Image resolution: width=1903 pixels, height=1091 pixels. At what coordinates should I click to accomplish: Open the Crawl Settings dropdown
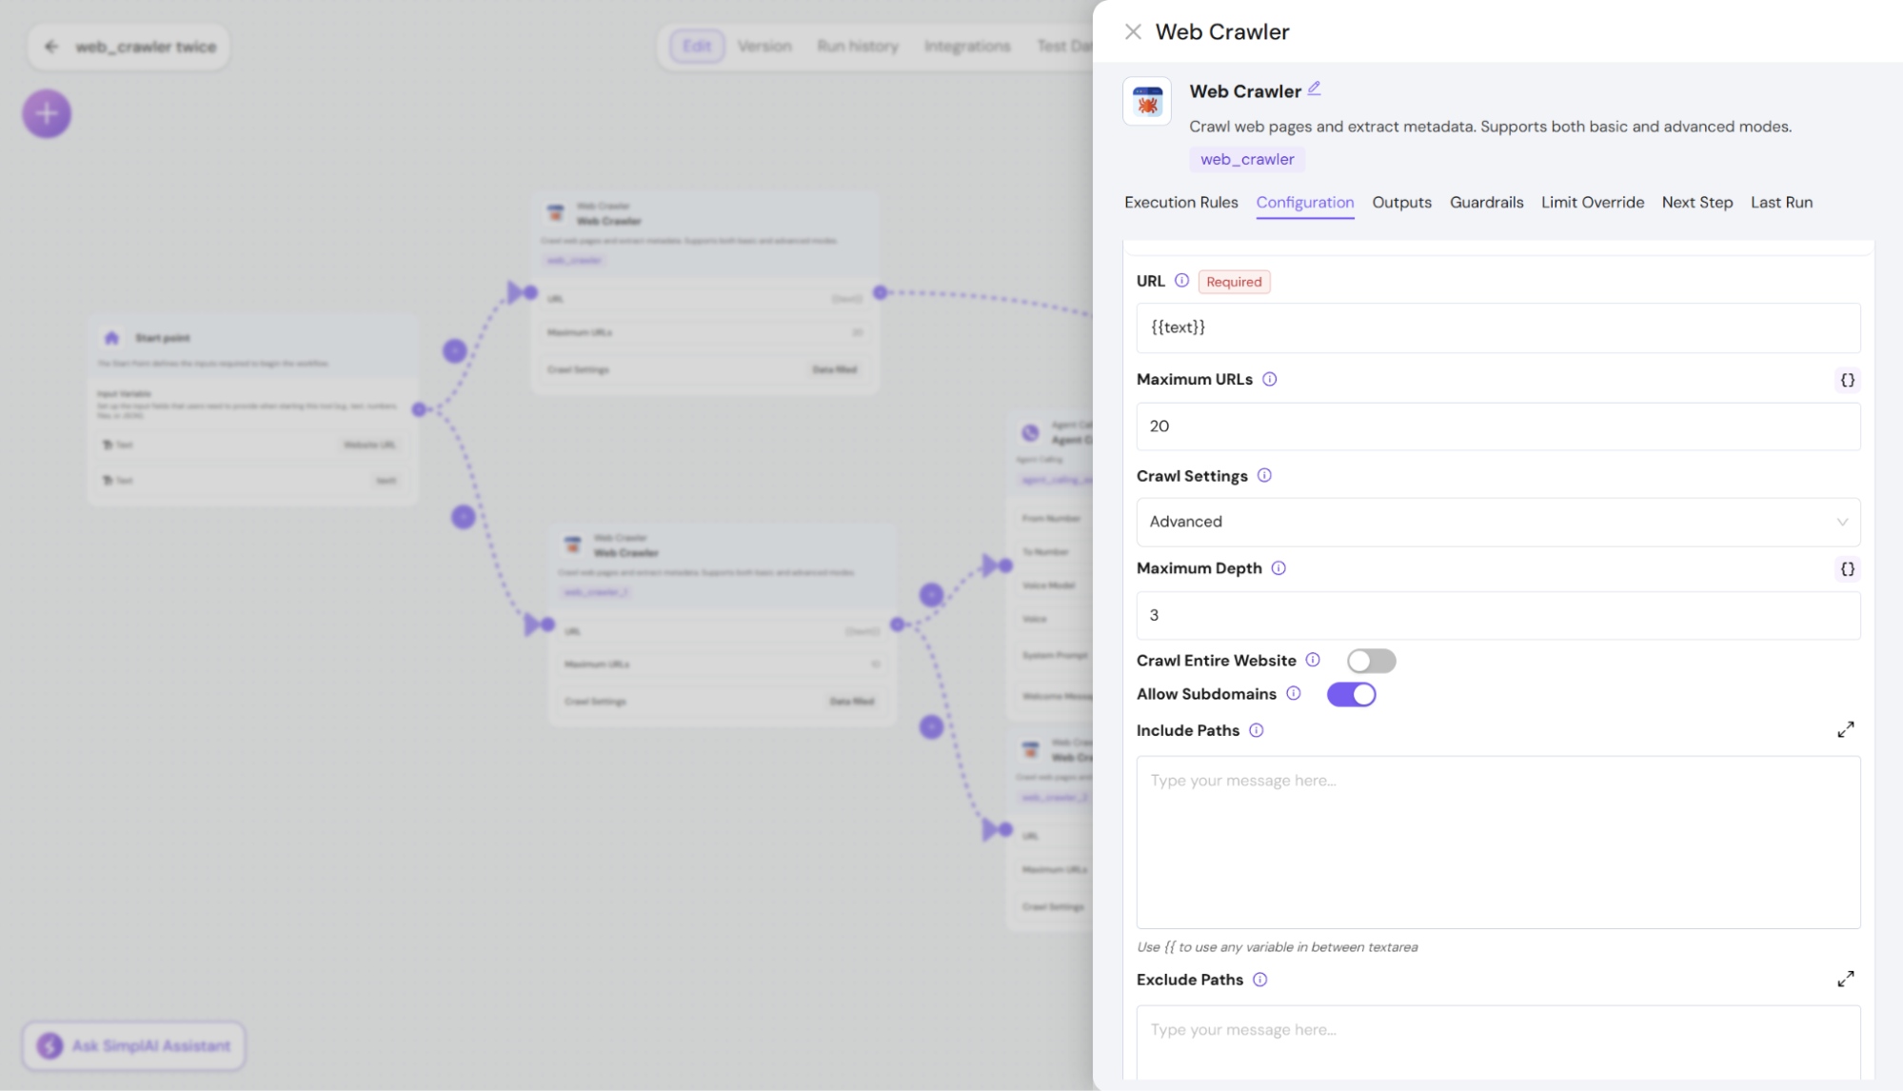pyautogui.click(x=1498, y=522)
